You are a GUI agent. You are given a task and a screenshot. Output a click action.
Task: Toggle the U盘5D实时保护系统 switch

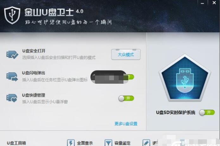207,112
